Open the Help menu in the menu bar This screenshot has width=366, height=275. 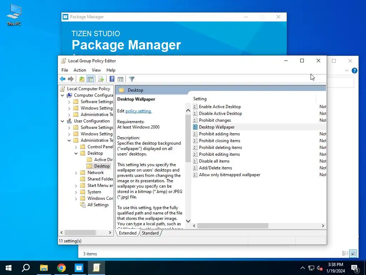(x=111, y=70)
